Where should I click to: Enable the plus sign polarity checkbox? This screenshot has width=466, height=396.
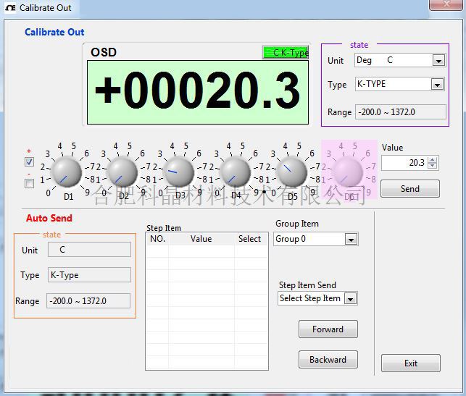(29, 162)
